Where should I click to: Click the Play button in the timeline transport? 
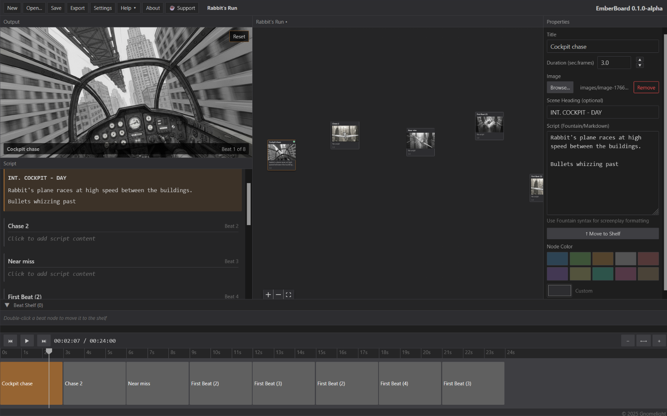tap(27, 340)
